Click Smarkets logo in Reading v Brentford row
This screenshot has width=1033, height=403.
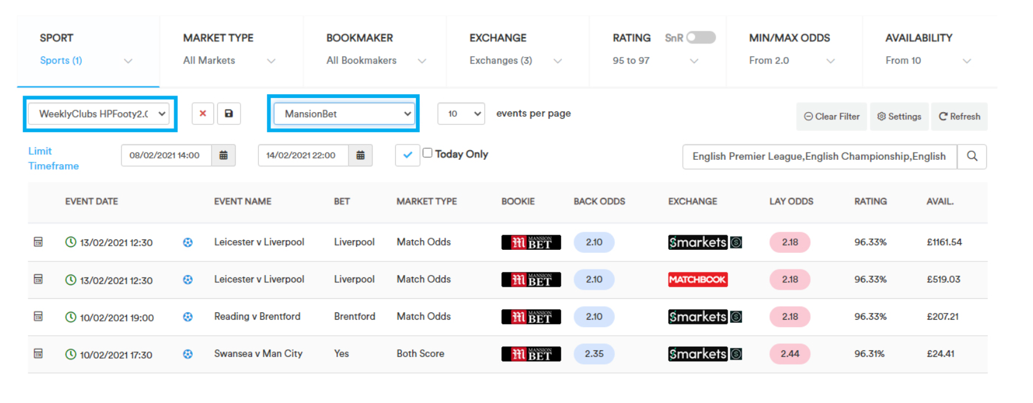pyautogui.click(x=705, y=317)
